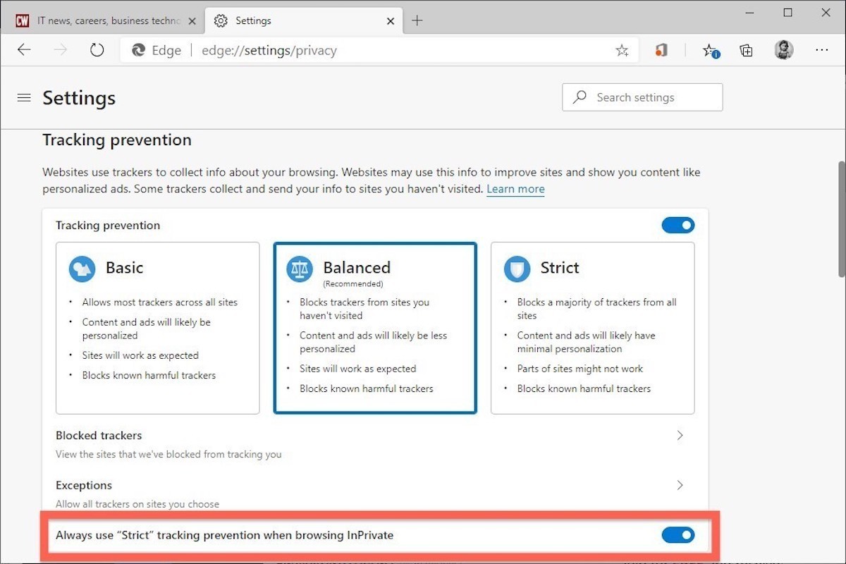846x564 pixels.
Task: Open the Exceptions row
Action: (375, 493)
